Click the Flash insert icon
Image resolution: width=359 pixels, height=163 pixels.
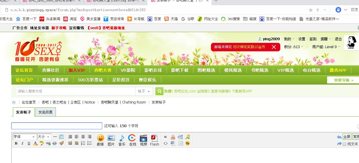pos(154,140)
